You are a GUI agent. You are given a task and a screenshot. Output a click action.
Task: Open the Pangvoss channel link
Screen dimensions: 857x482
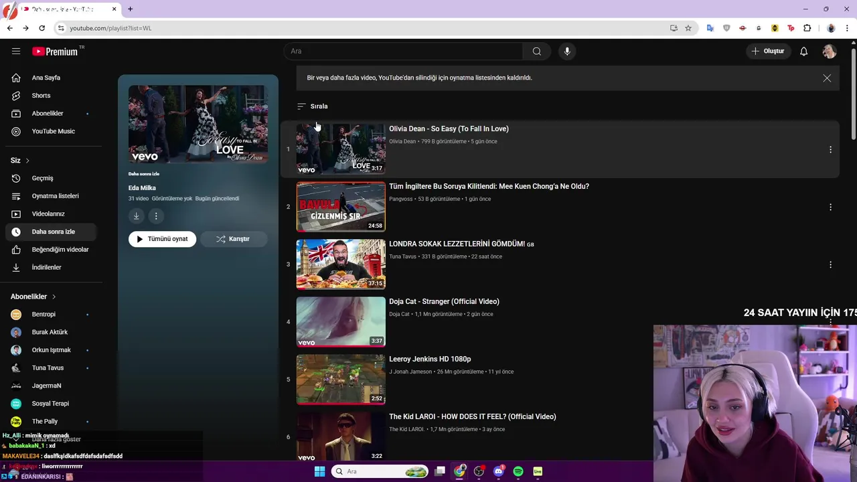(x=400, y=199)
